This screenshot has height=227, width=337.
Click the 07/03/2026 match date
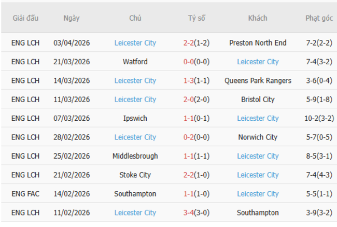pos(72,118)
